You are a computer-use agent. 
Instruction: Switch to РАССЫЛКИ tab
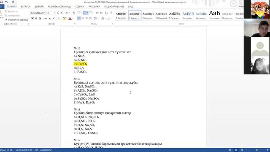tap(94, 7)
